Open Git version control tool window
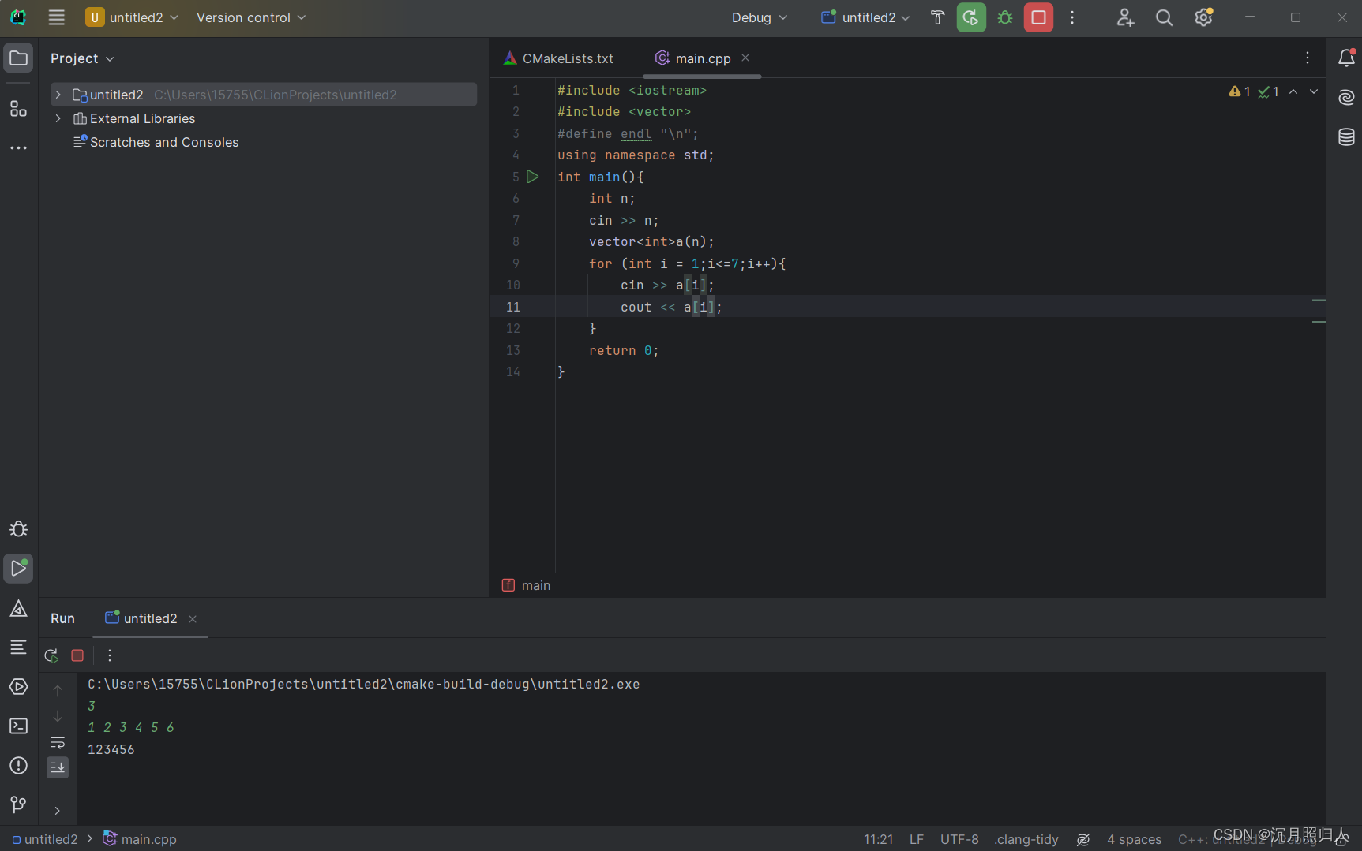Image resolution: width=1362 pixels, height=851 pixels. point(18,804)
